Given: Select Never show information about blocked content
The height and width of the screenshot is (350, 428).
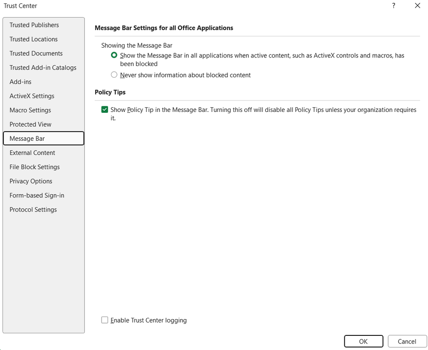Looking at the screenshot, I should tap(114, 75).
